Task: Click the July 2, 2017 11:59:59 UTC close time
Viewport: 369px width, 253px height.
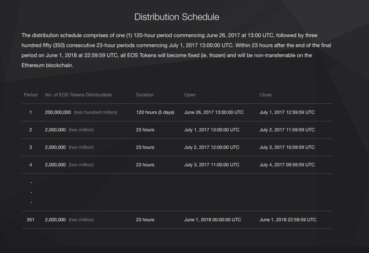Action: [287, 130]
